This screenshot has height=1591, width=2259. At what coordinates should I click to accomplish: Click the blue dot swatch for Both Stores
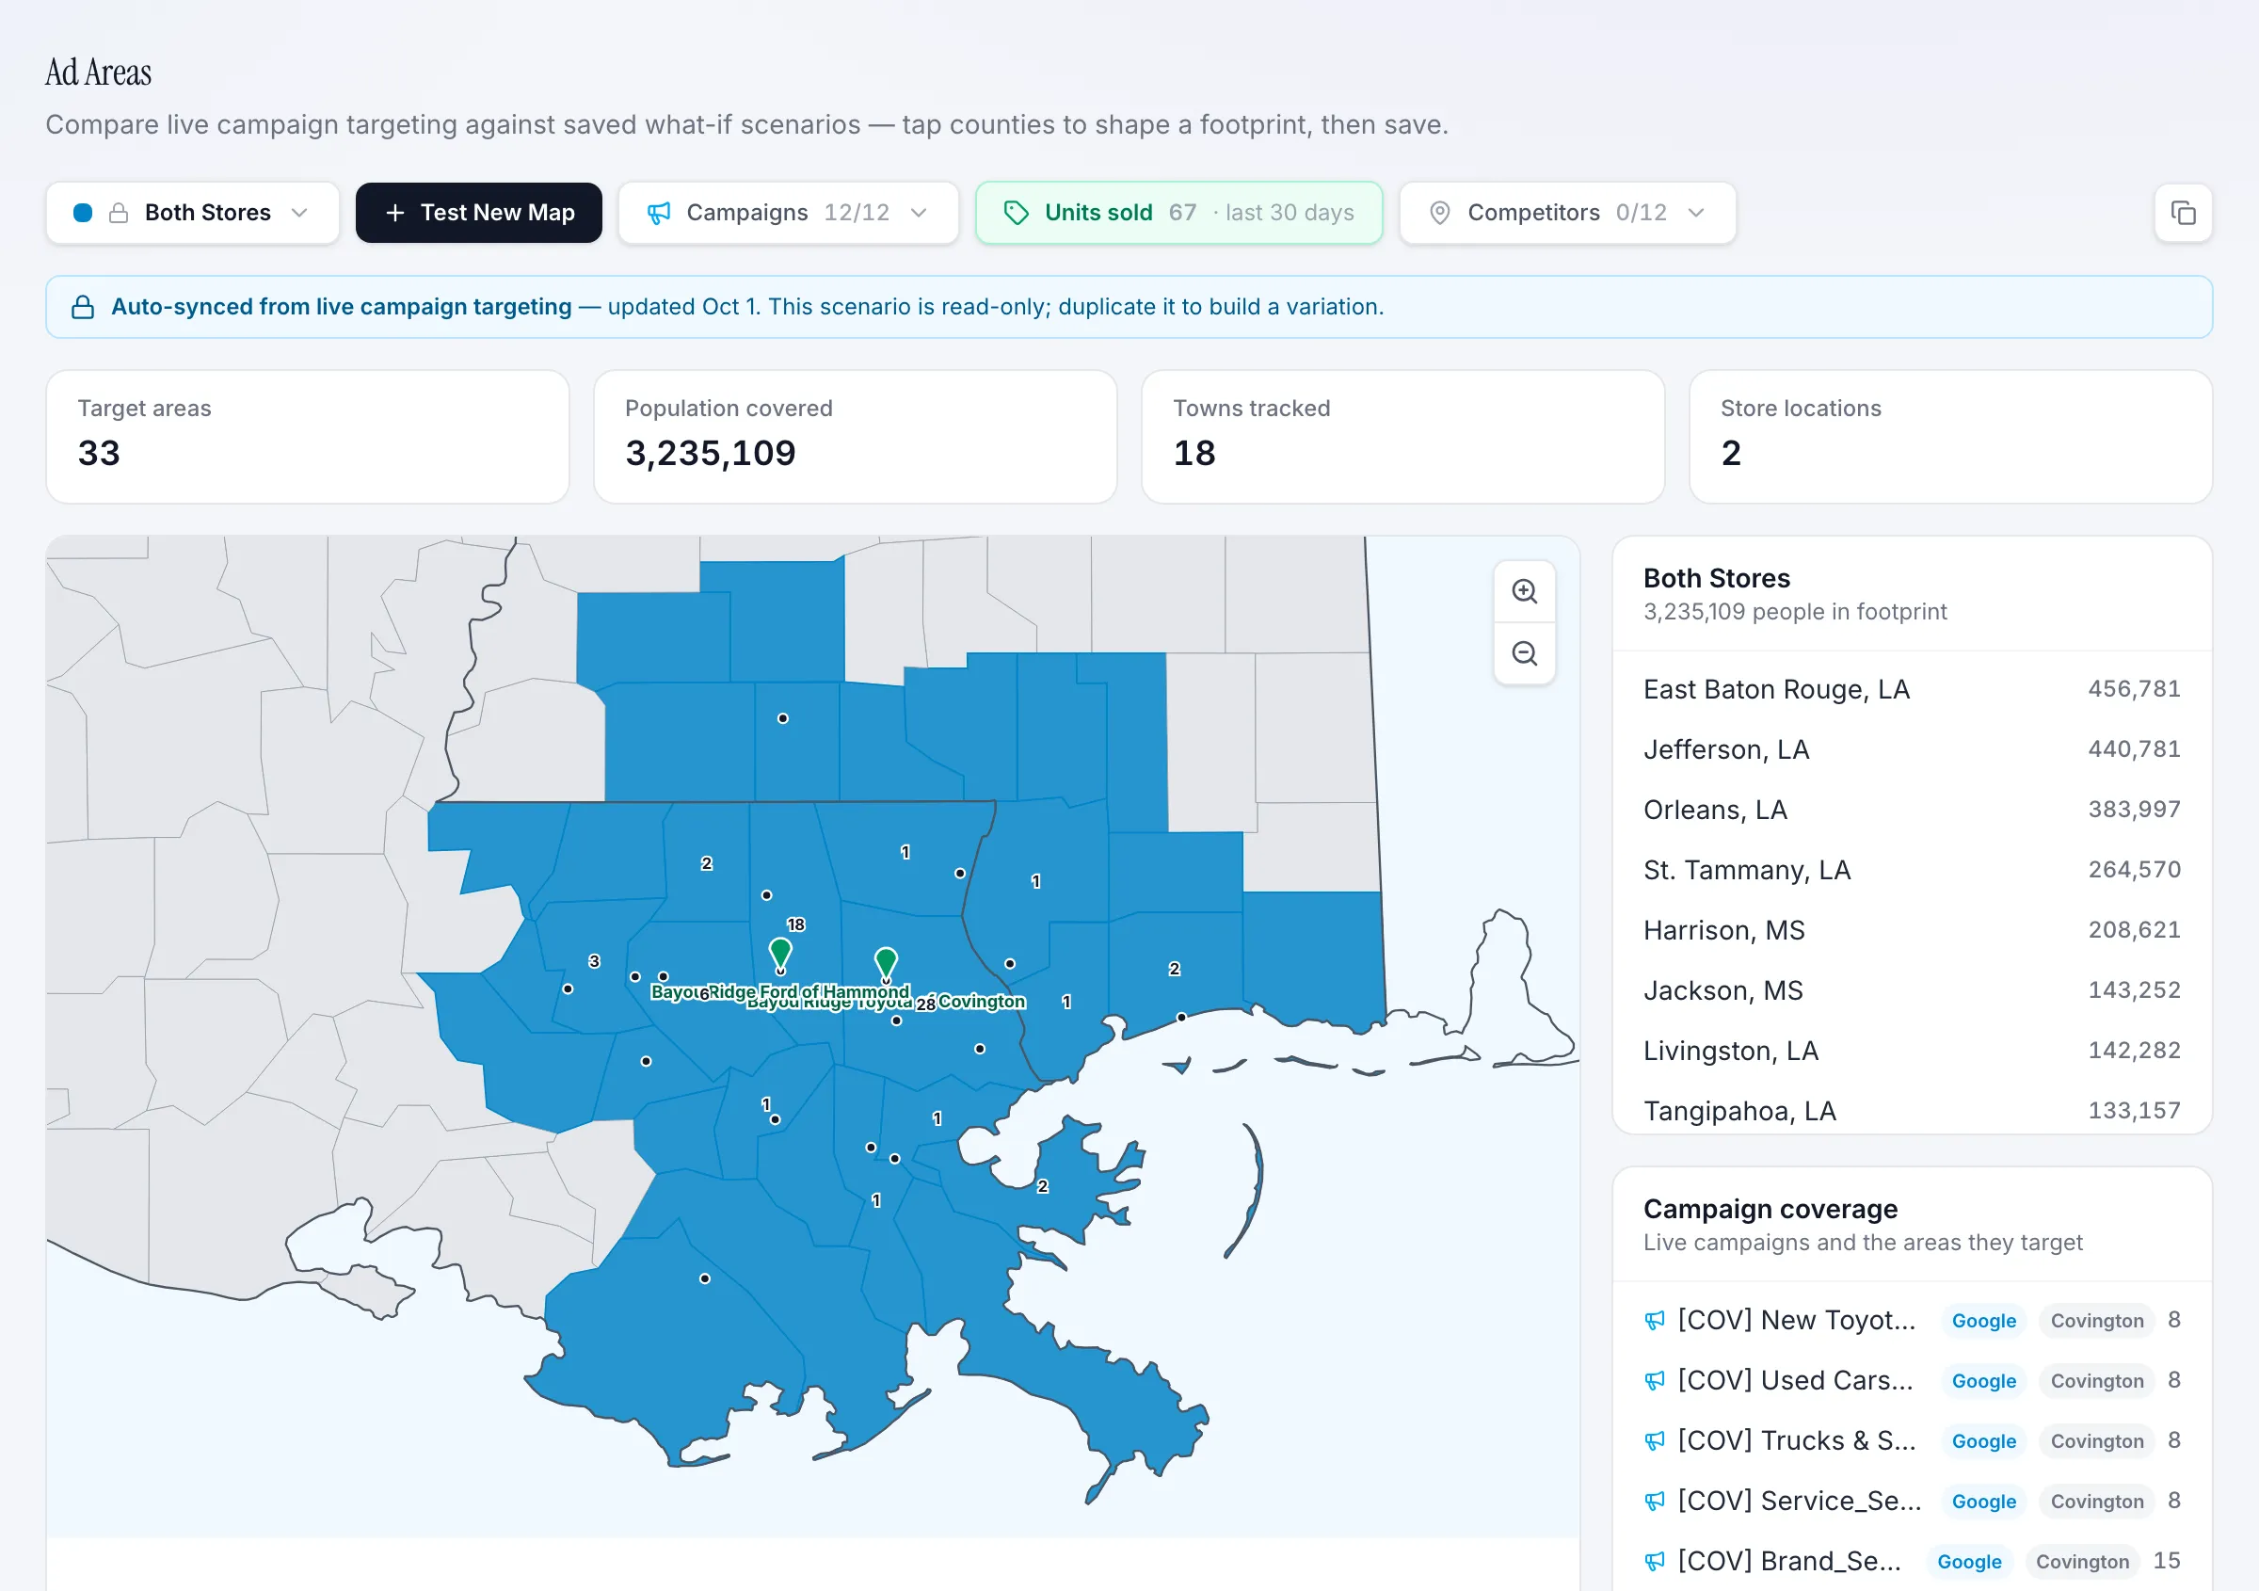click(x=84, y=213)
